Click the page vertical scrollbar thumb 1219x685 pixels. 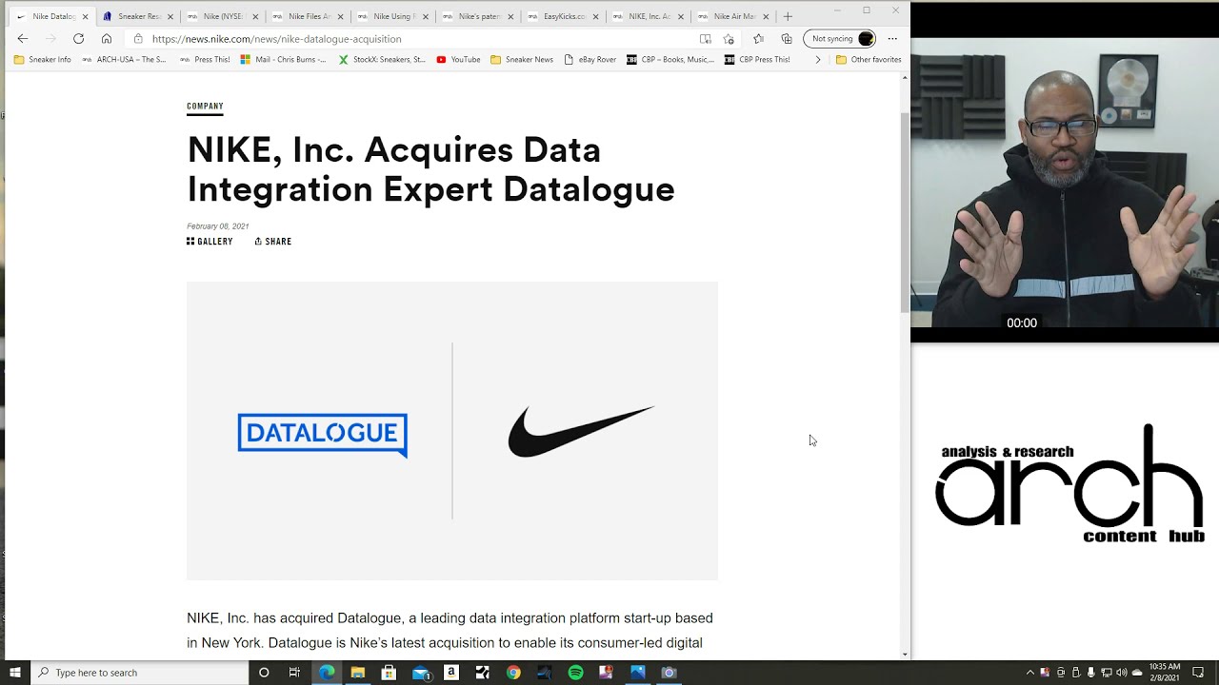pos(905,211)
